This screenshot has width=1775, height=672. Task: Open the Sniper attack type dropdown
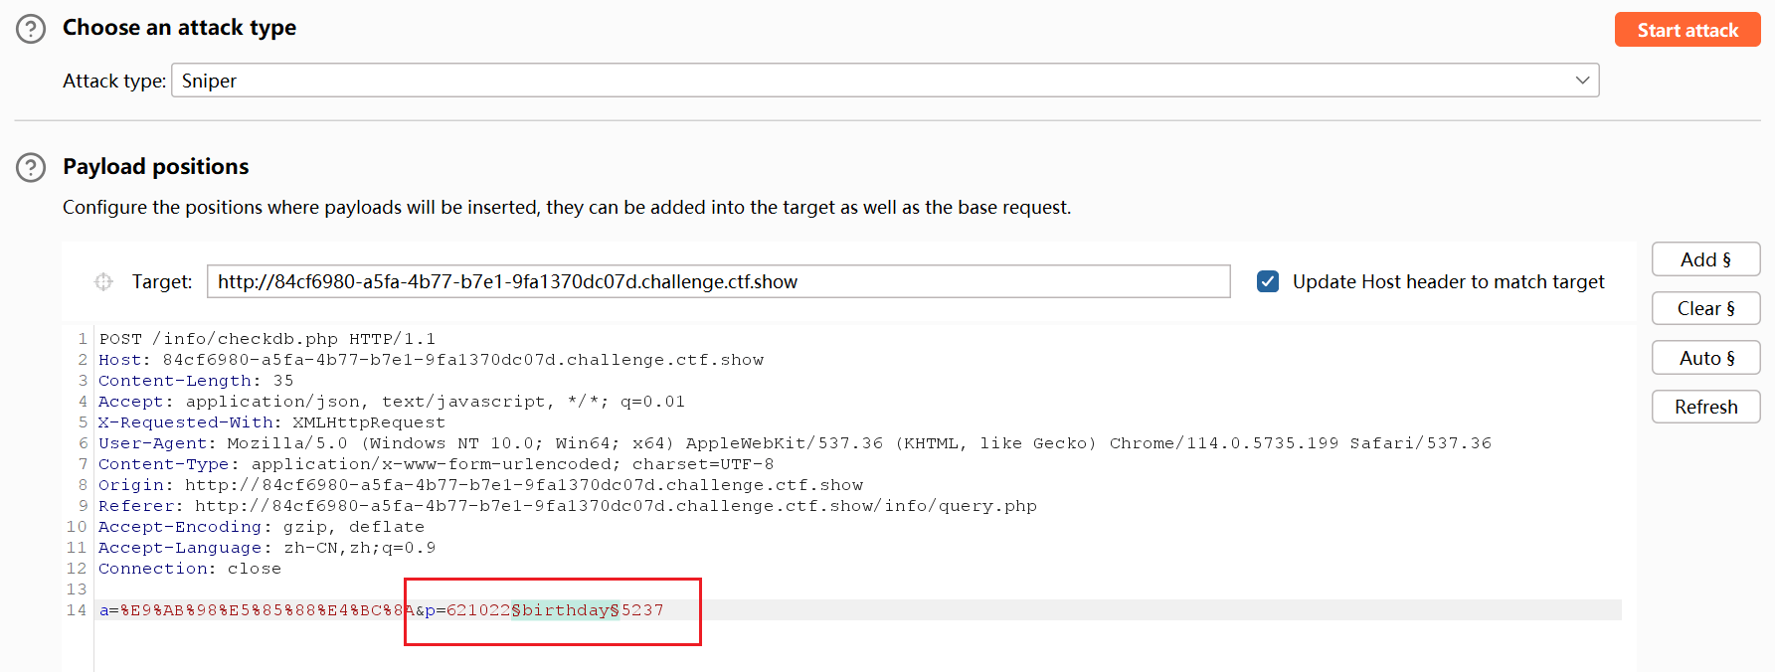point(884,81)
